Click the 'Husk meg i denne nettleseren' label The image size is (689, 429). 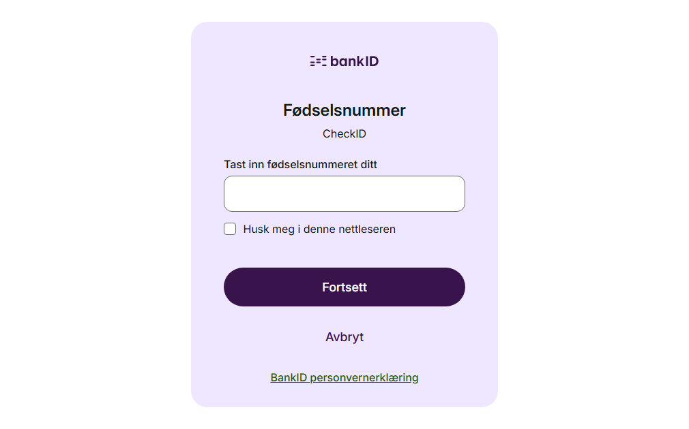[319, 229]
